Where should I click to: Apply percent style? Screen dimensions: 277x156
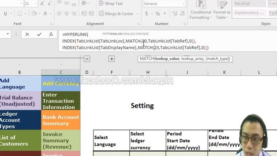pos(158,13)
